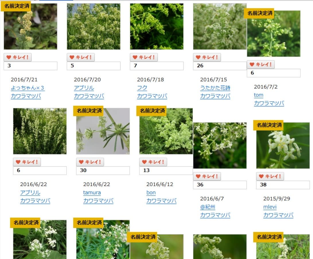The height and width of the screenshot is (259, 313).
Task: Click キレイ! button for mlevi's photo
Action: coord(270,176)
